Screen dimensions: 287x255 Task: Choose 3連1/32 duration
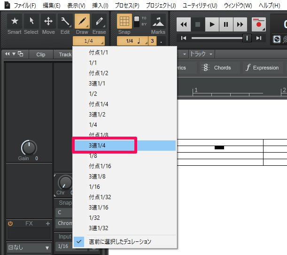point(124,228)
